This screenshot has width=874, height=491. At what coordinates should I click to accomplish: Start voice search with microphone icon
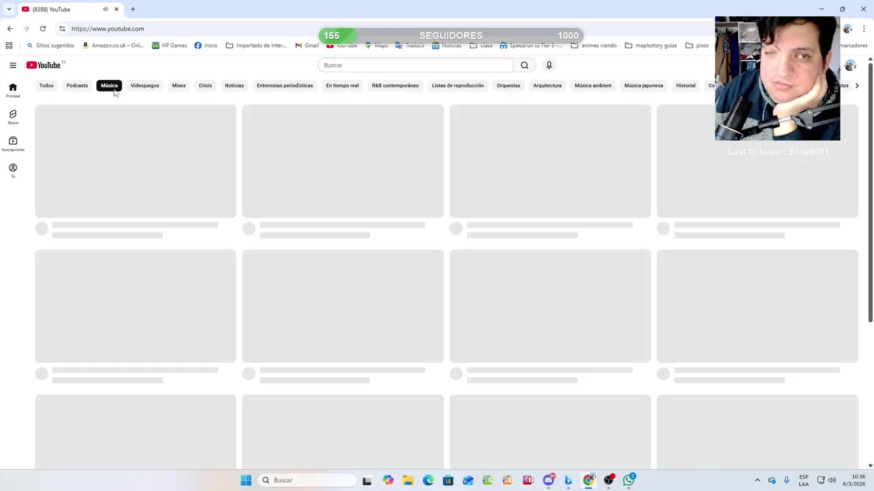tap(549, 65)
